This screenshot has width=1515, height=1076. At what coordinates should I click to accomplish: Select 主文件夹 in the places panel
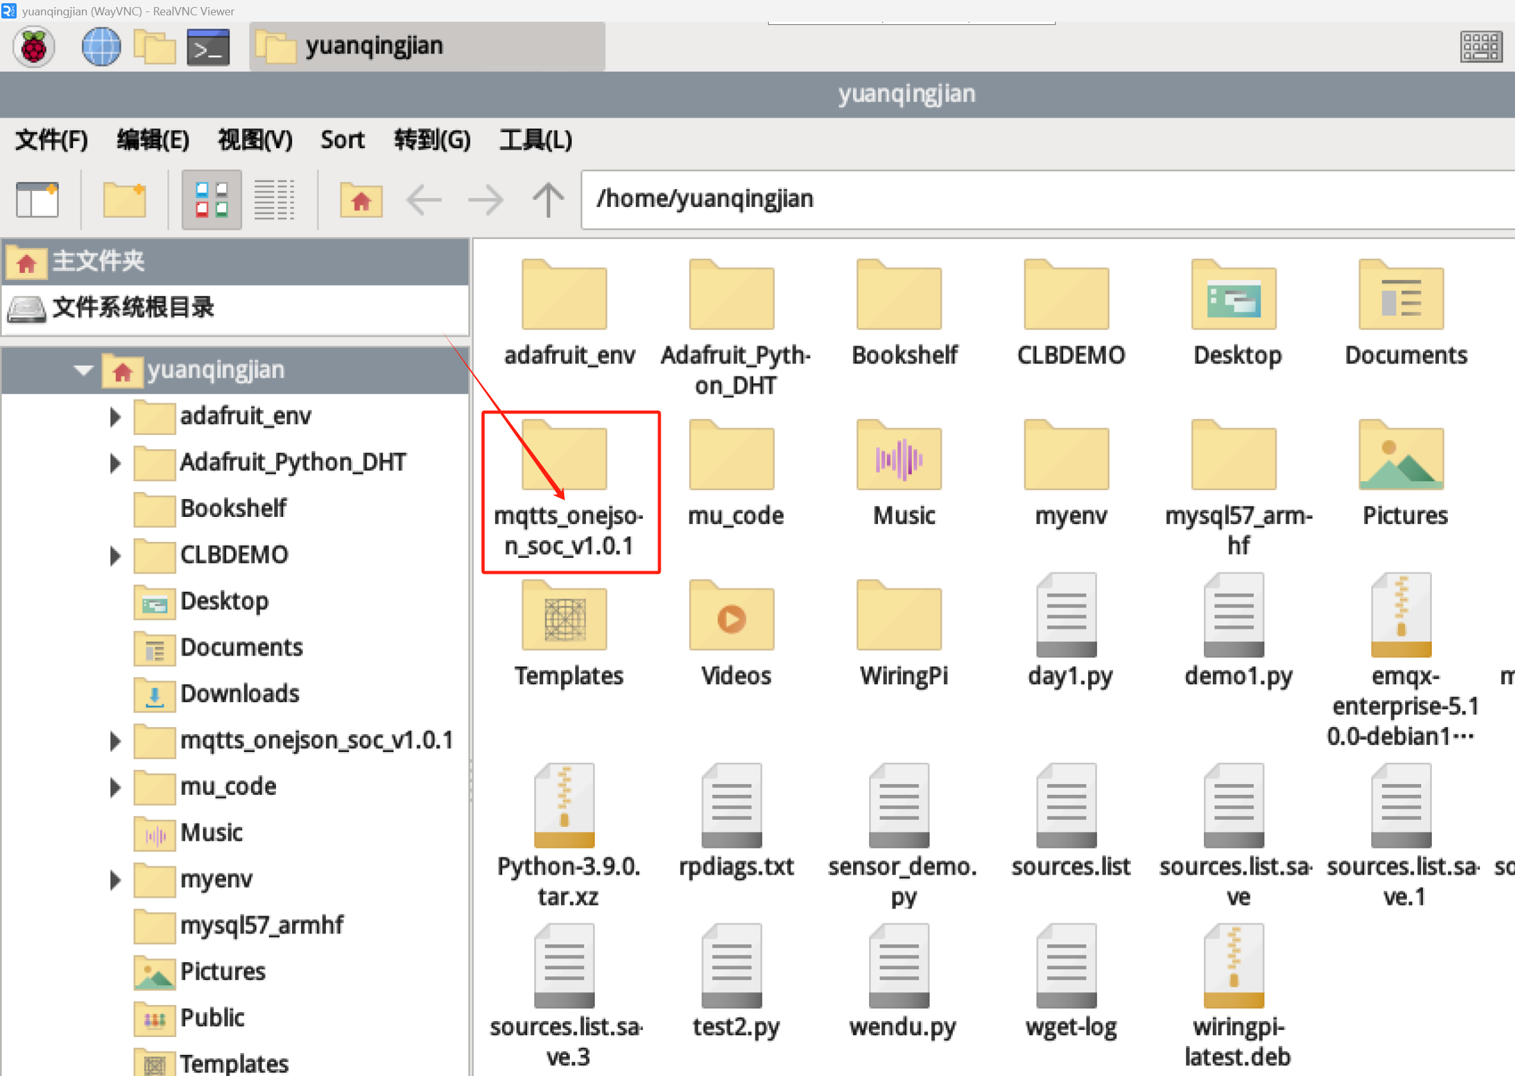pos(236,262)
